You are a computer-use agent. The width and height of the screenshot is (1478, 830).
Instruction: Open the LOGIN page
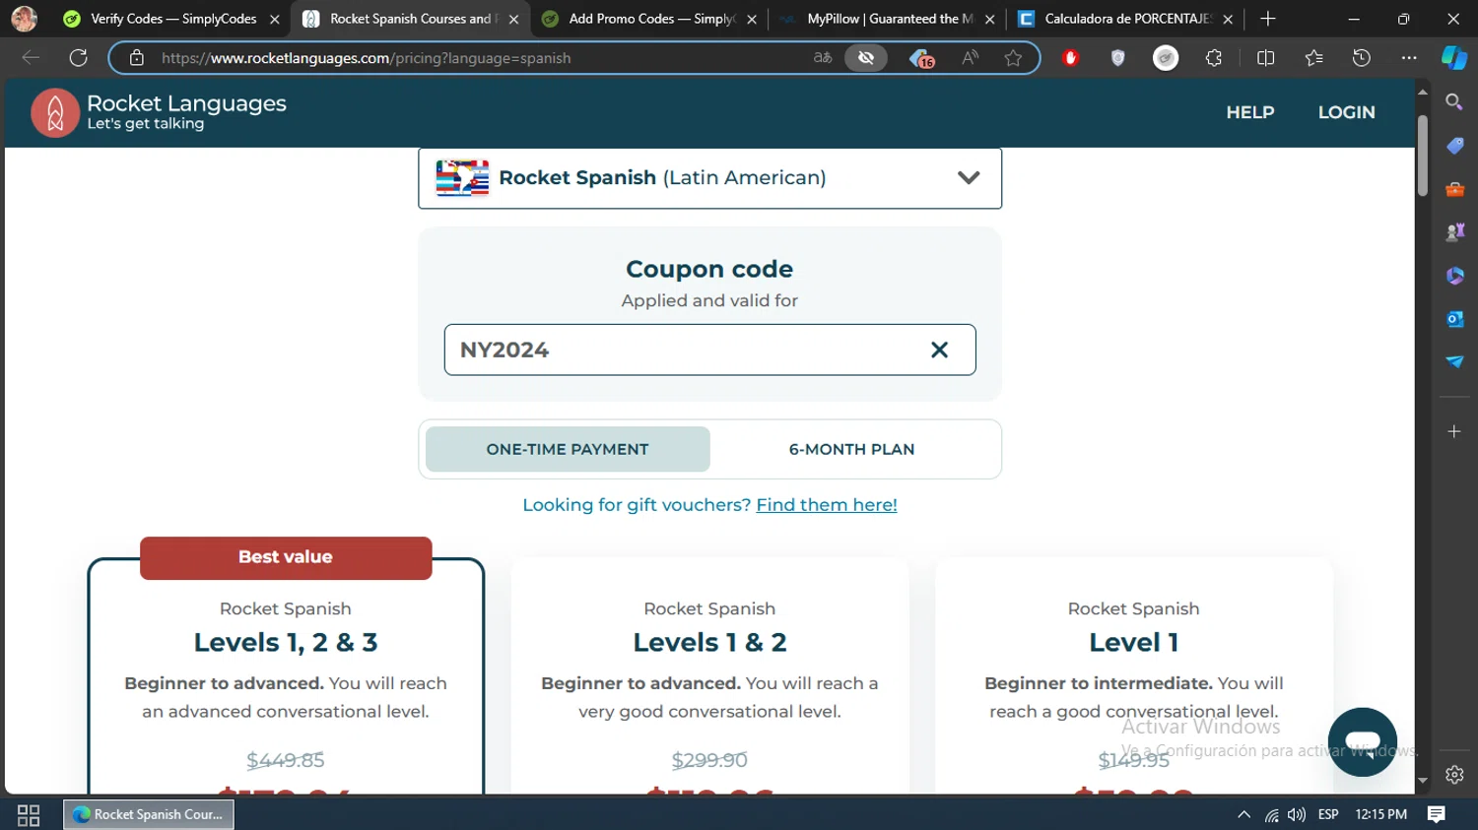1346,112
